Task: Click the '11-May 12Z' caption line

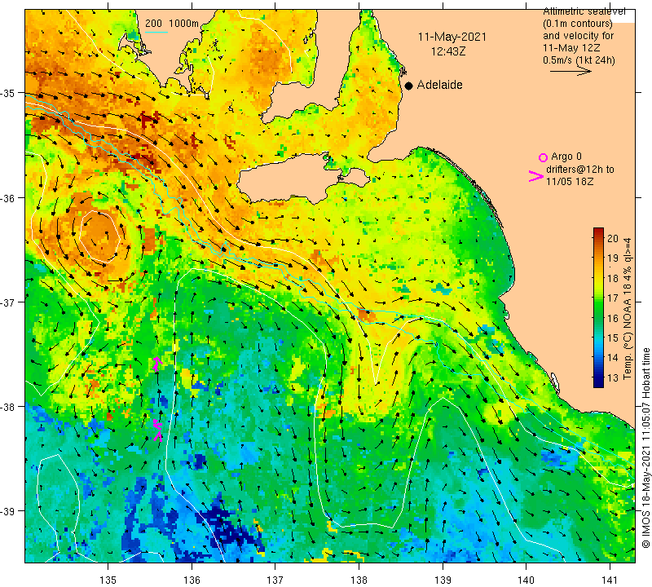Action: [x=571, y=48]
